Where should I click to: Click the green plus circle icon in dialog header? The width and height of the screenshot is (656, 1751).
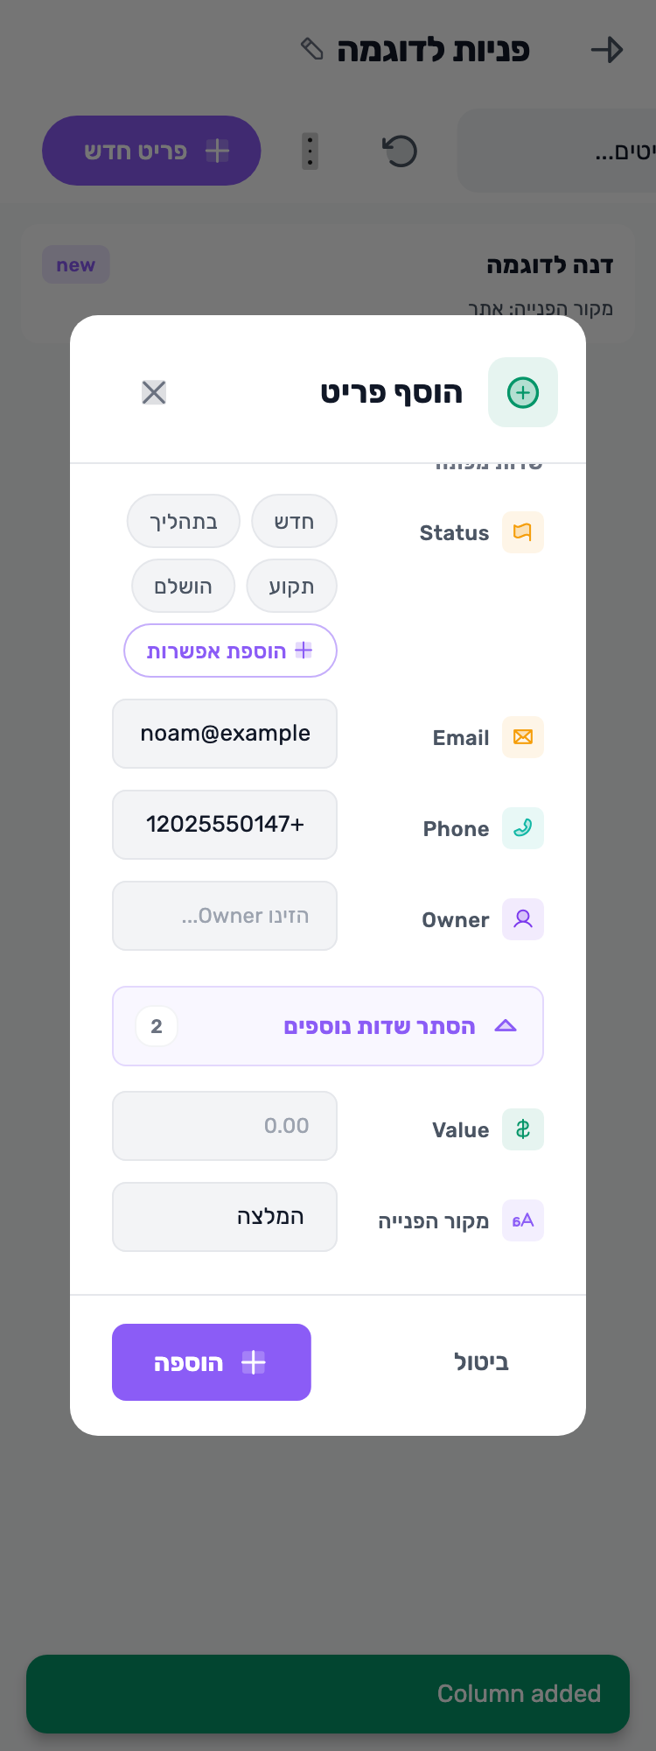(523, 392)
